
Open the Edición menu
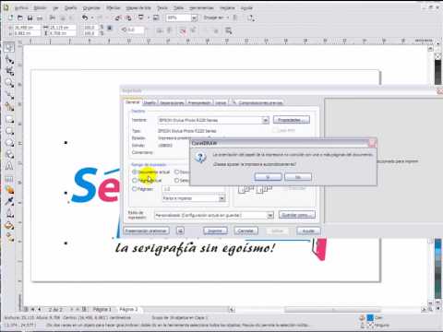[40, 7]
